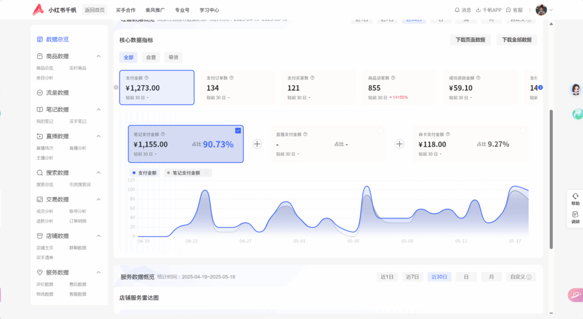
Task: Open 乘风推广 top menu
Action: pos(155,10)
